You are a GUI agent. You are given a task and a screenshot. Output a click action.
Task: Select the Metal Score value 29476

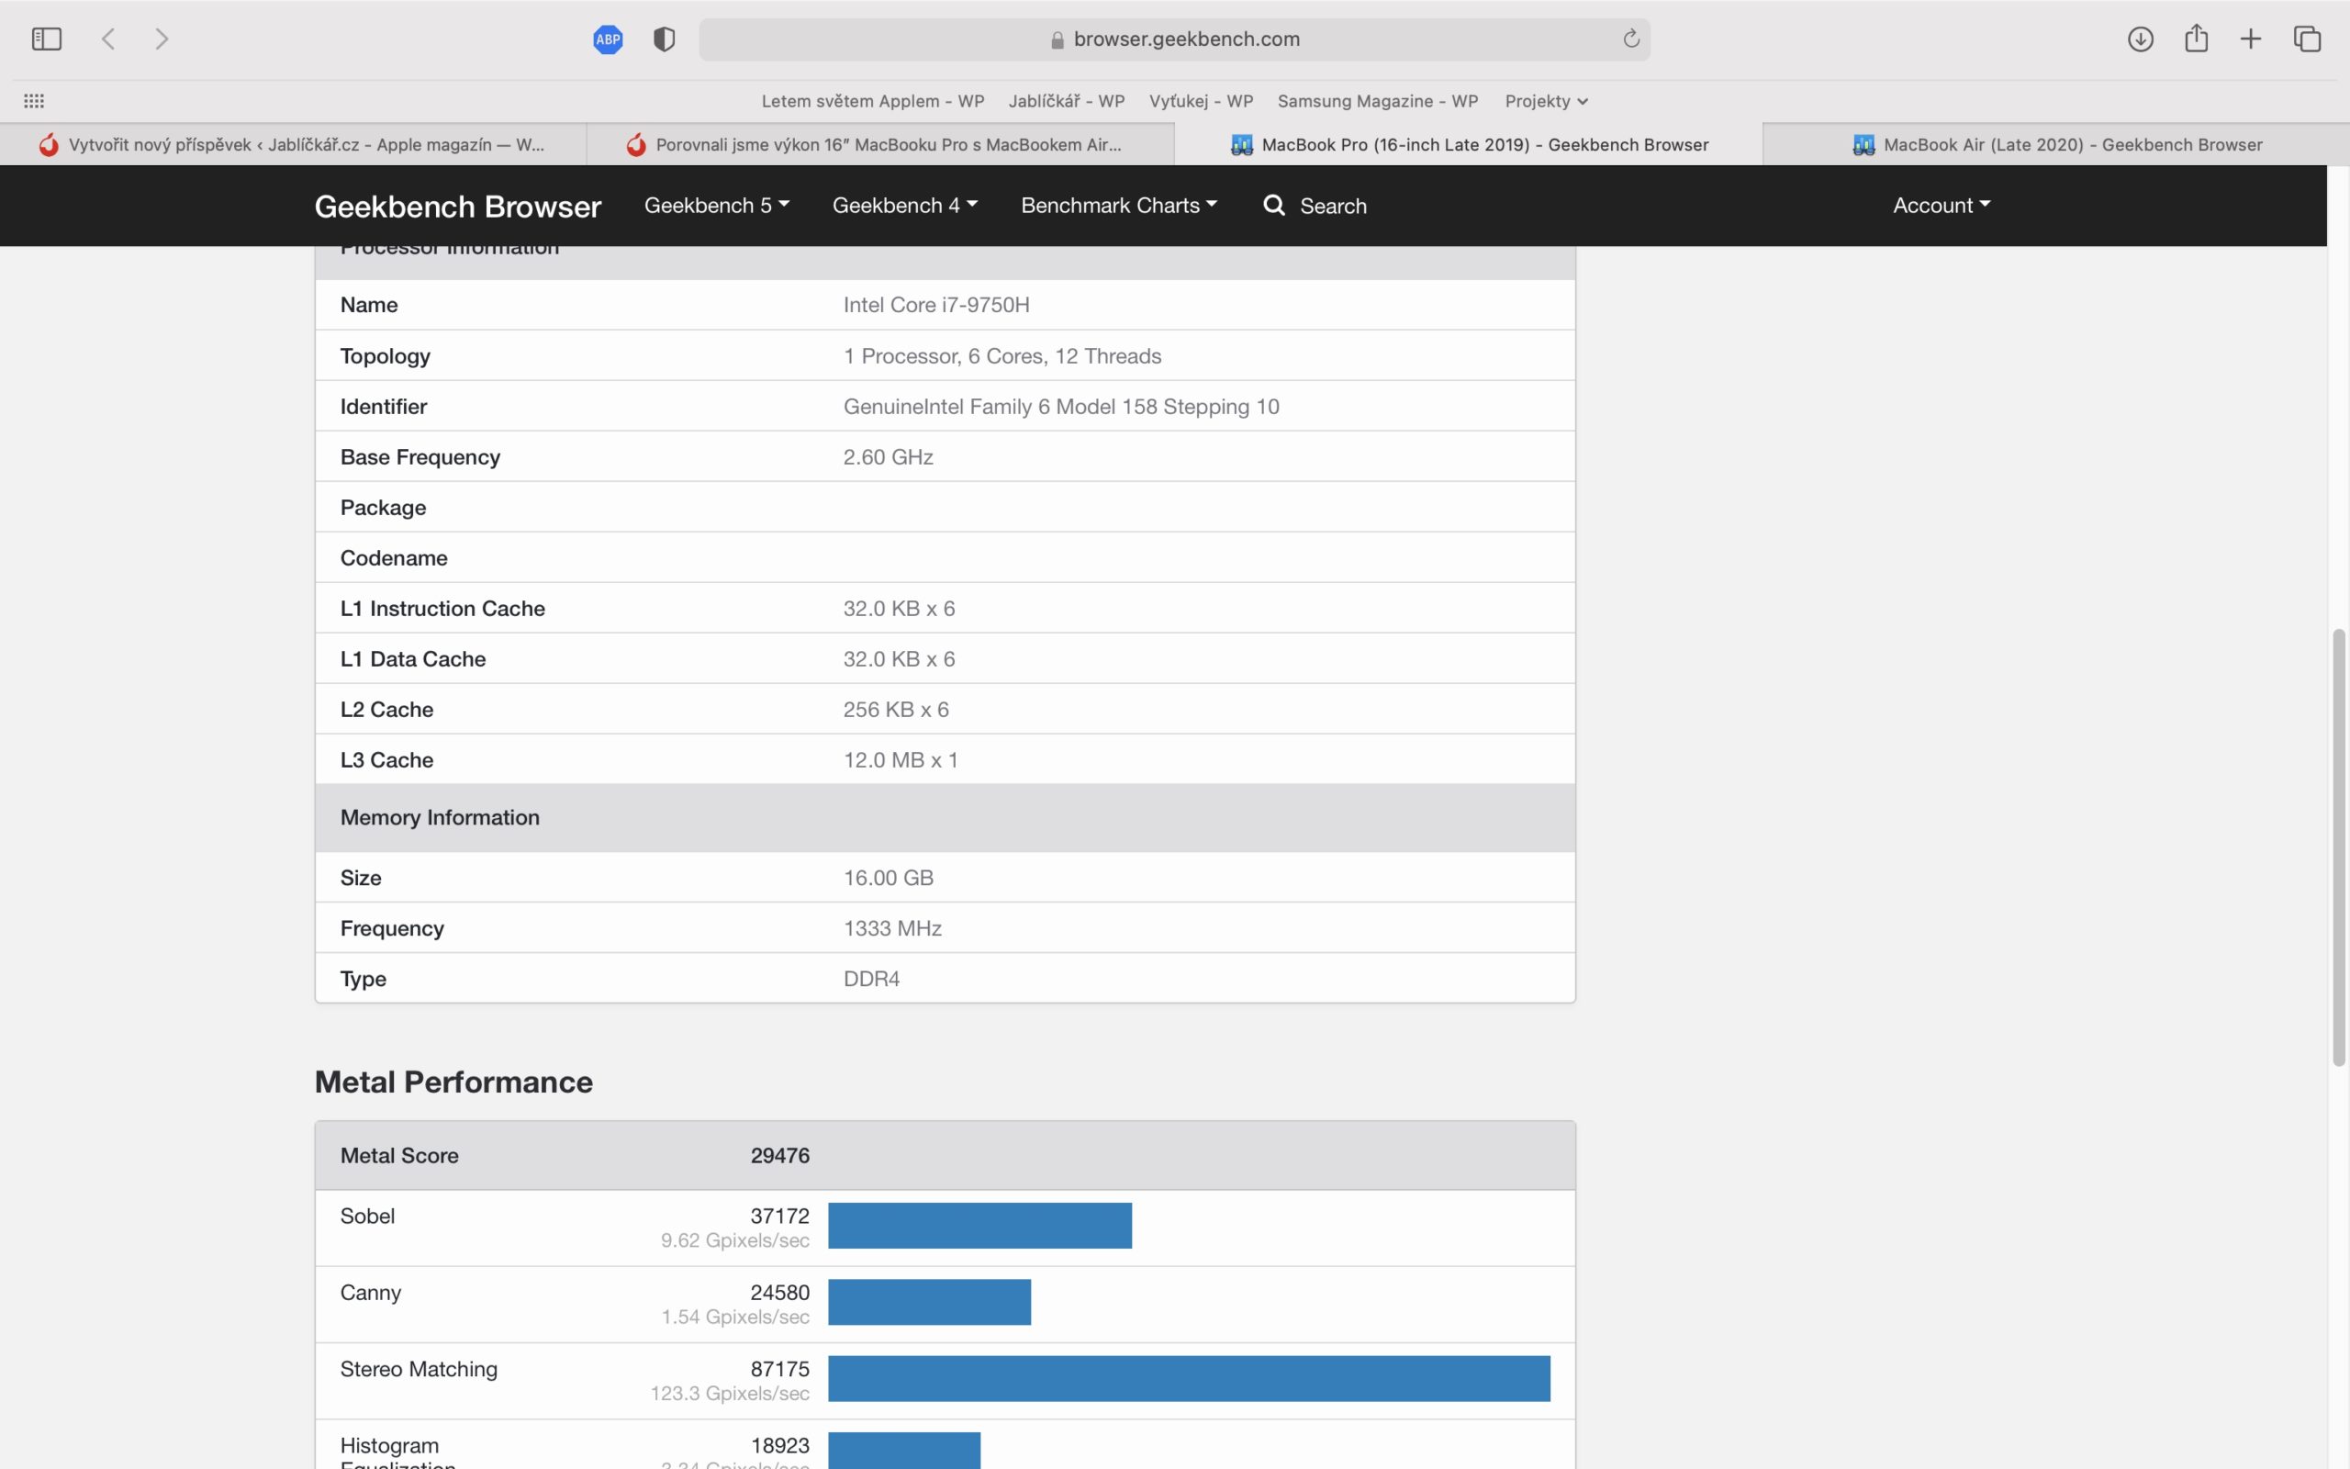tap(779, 1156)
